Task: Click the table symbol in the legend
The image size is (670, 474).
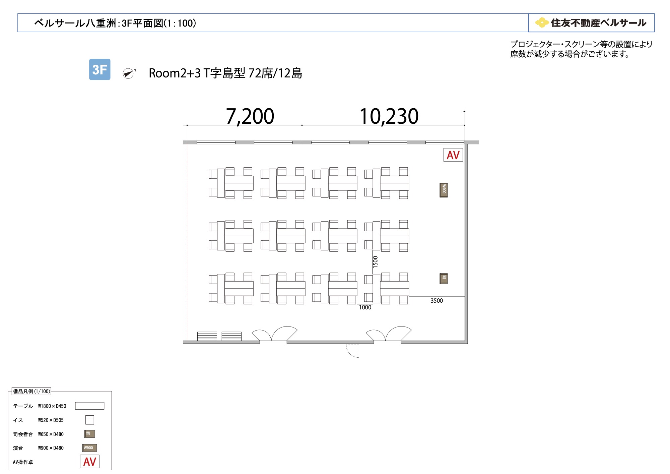Action: point(90,406)
